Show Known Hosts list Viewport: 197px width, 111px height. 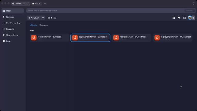pyautogui.click(x=13, y=35)
